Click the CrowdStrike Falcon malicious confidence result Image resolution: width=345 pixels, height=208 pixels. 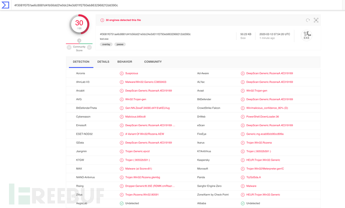(267, 108)
